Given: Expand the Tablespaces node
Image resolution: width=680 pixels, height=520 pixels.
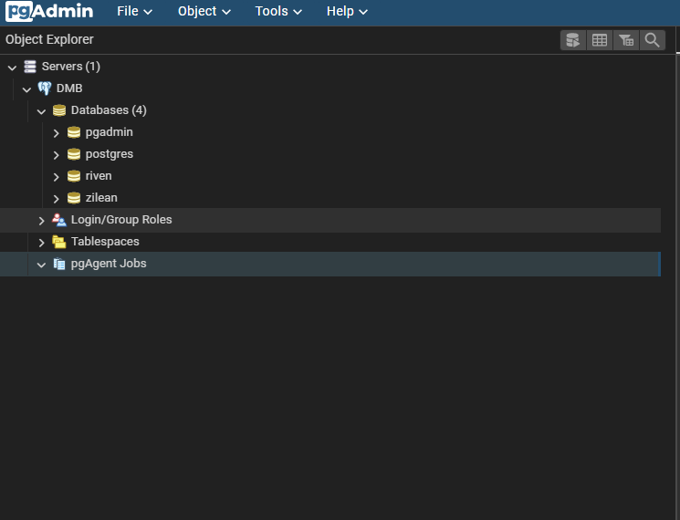Looking at the screenshot, I should click(41, 243).
